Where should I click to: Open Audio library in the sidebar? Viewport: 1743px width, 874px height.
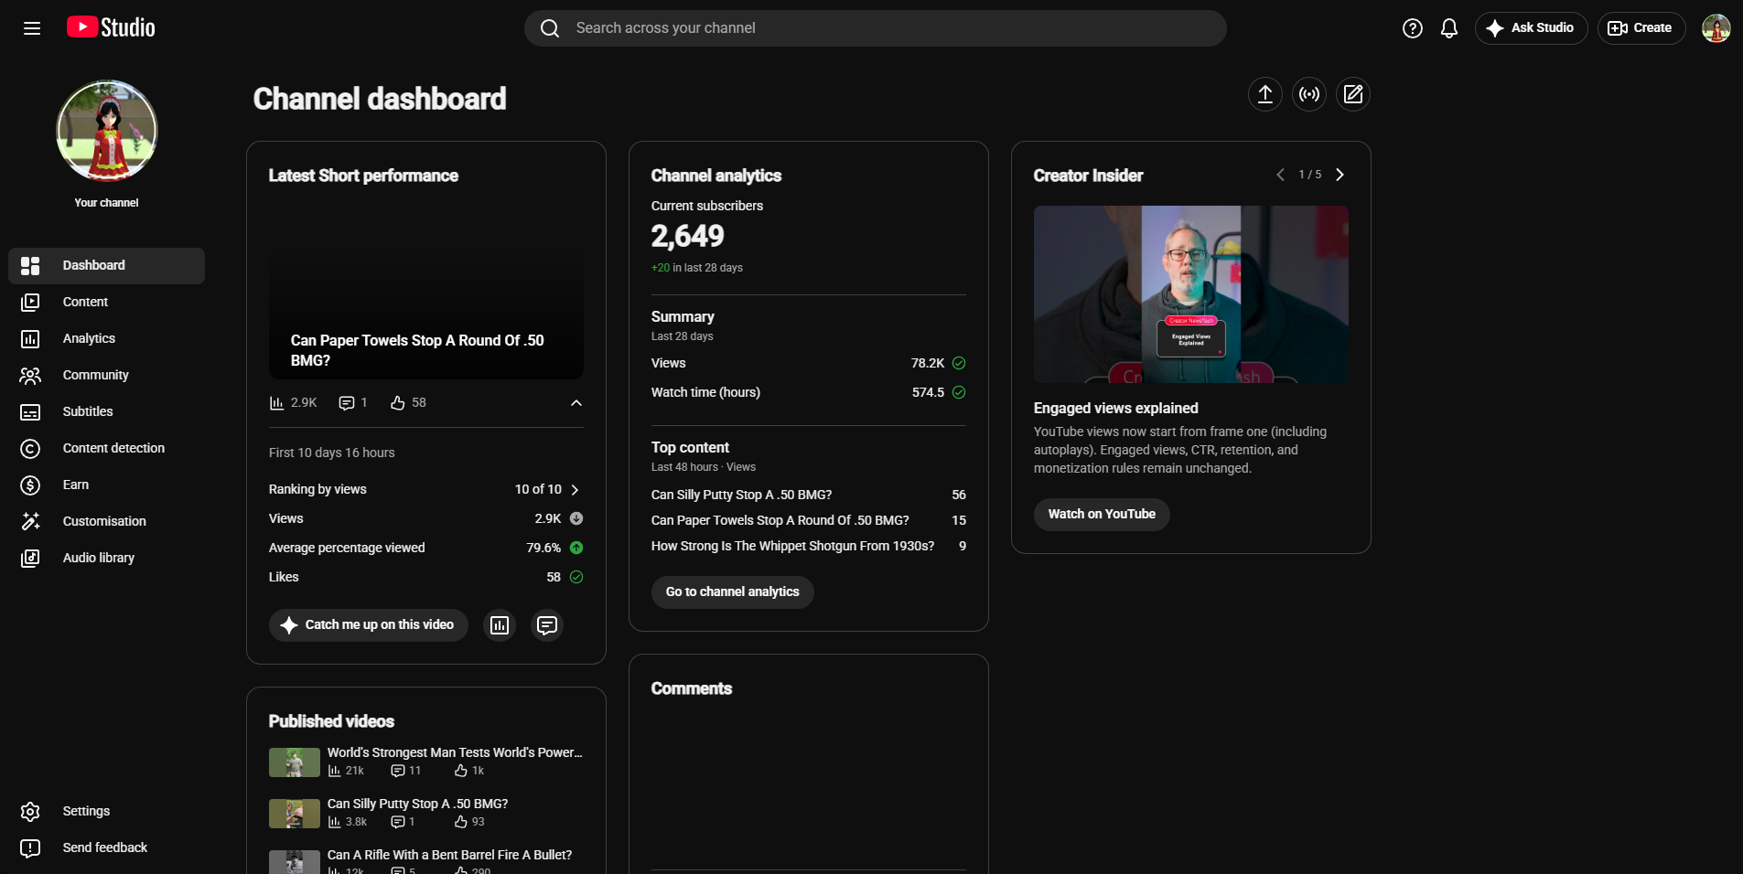coord(106,558)
